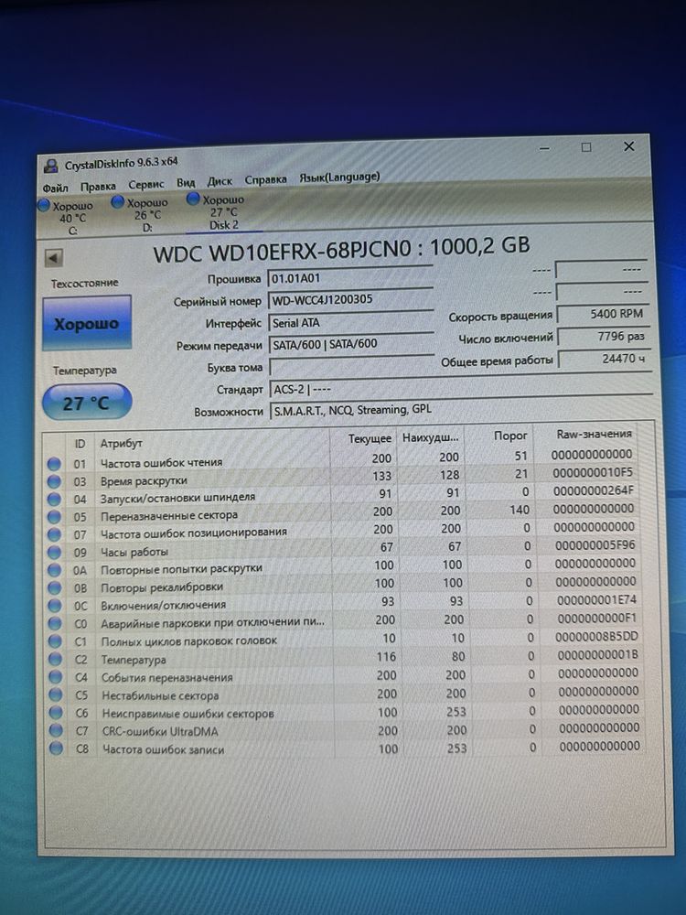This screenshot has height=915, width=686.
Task: Click the previous disk arrow button
Action: pos(54,257)
